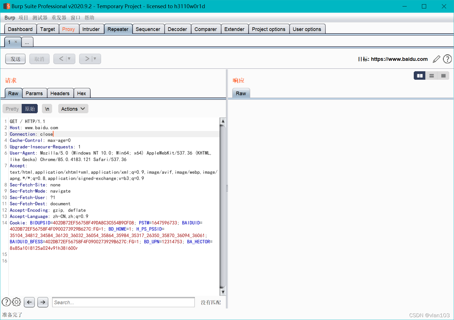Select the response Raw tab
This screenshot has height=320, width=454.
click(241, 93)
